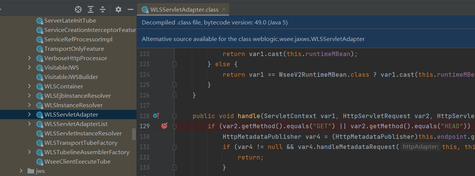Expand the WLSServletAdapter tree node
The height and width of the screenshot is (176, 475).
tap(29, 114)
